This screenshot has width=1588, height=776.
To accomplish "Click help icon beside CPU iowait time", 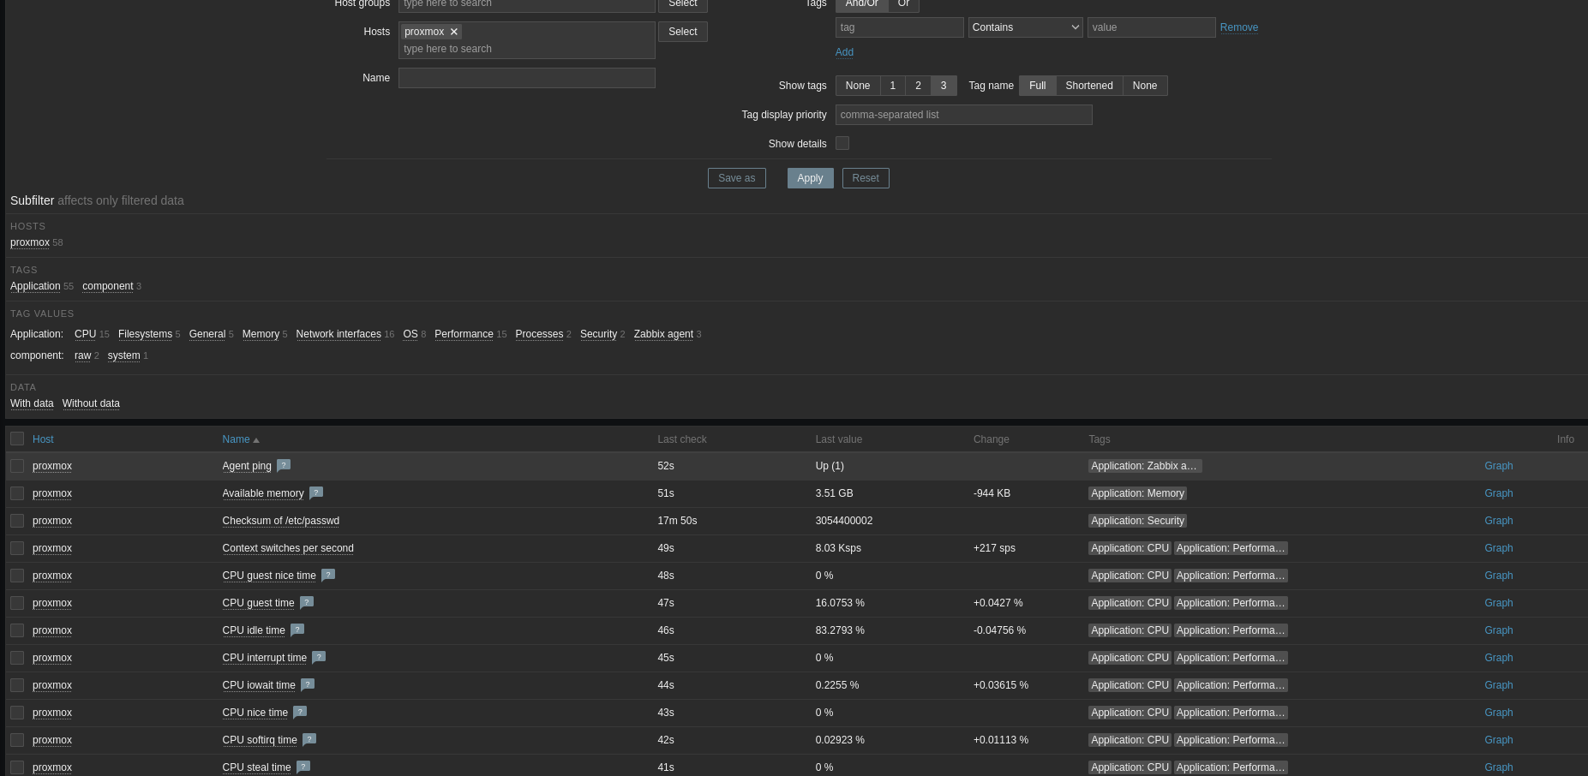I will (x=308, y=684).
